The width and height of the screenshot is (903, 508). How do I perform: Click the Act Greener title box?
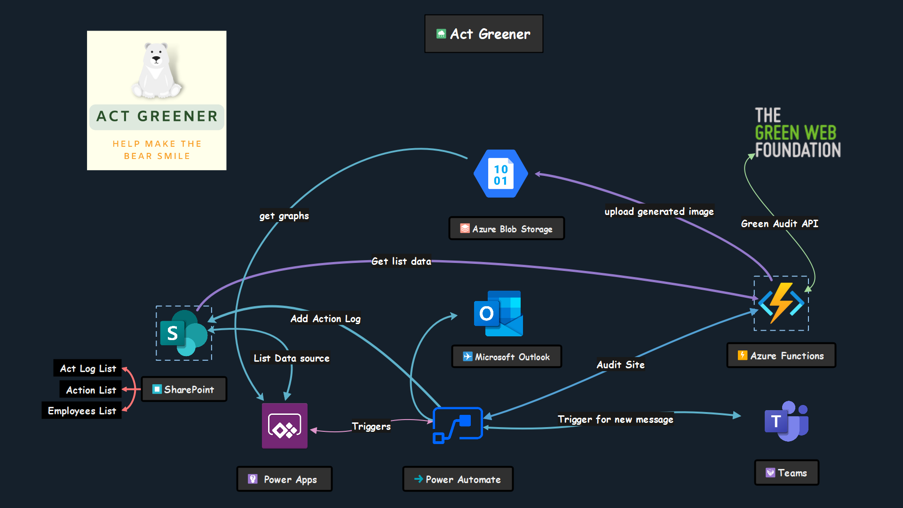[483, 34]
